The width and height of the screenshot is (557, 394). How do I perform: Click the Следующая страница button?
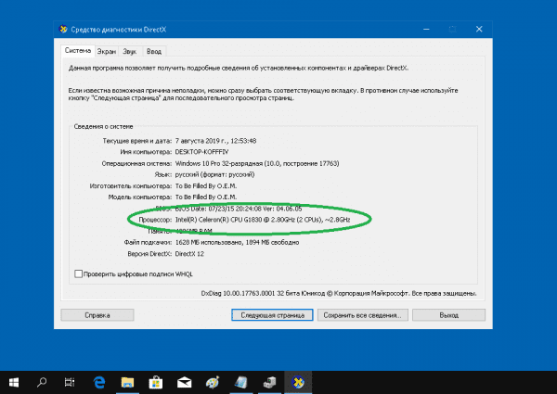point(272,315)
